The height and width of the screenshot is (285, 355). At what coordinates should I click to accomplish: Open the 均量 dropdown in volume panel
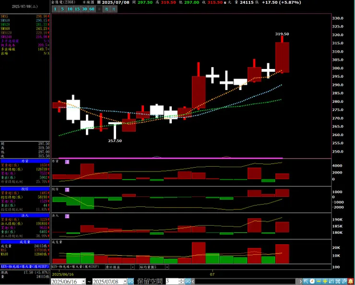click(167, 267)
